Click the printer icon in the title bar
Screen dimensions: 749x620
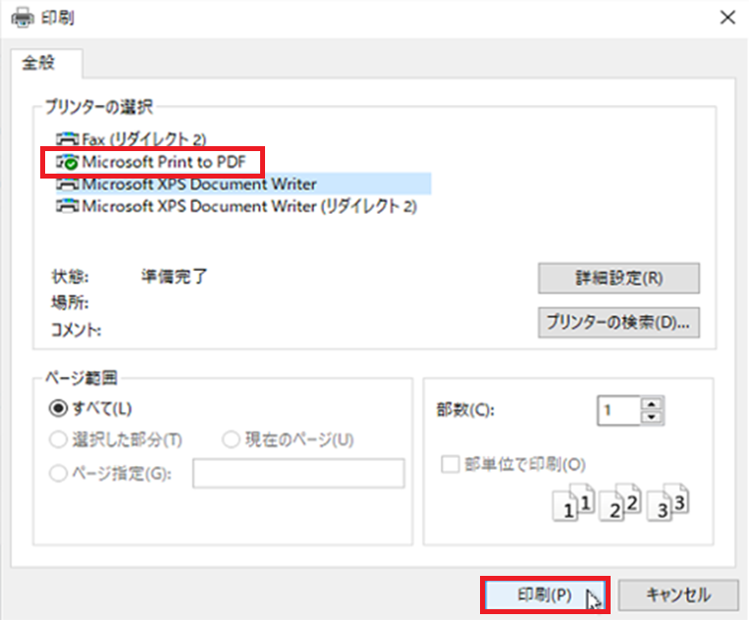click(x=19, y=17)
